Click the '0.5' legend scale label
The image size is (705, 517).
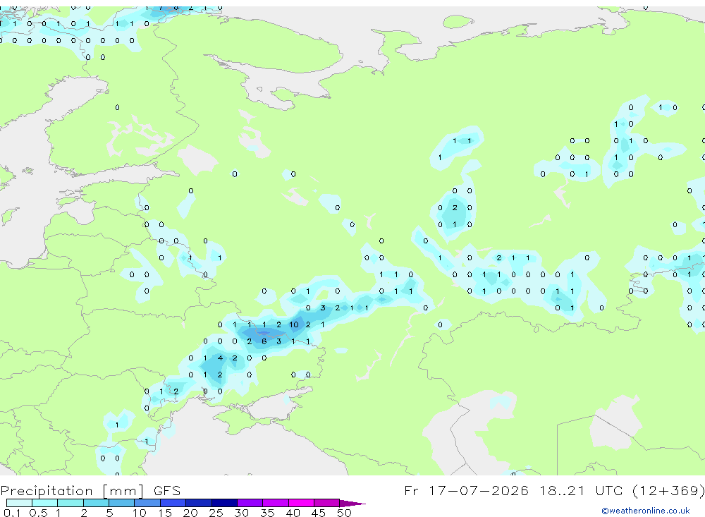tap(38, 513)
